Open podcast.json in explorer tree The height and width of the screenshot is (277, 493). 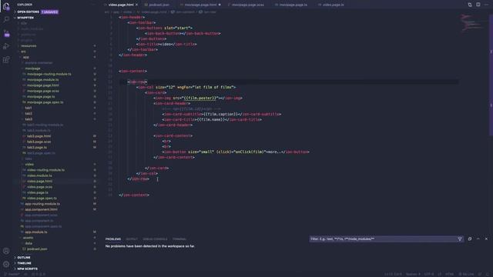tap(37, 249)
